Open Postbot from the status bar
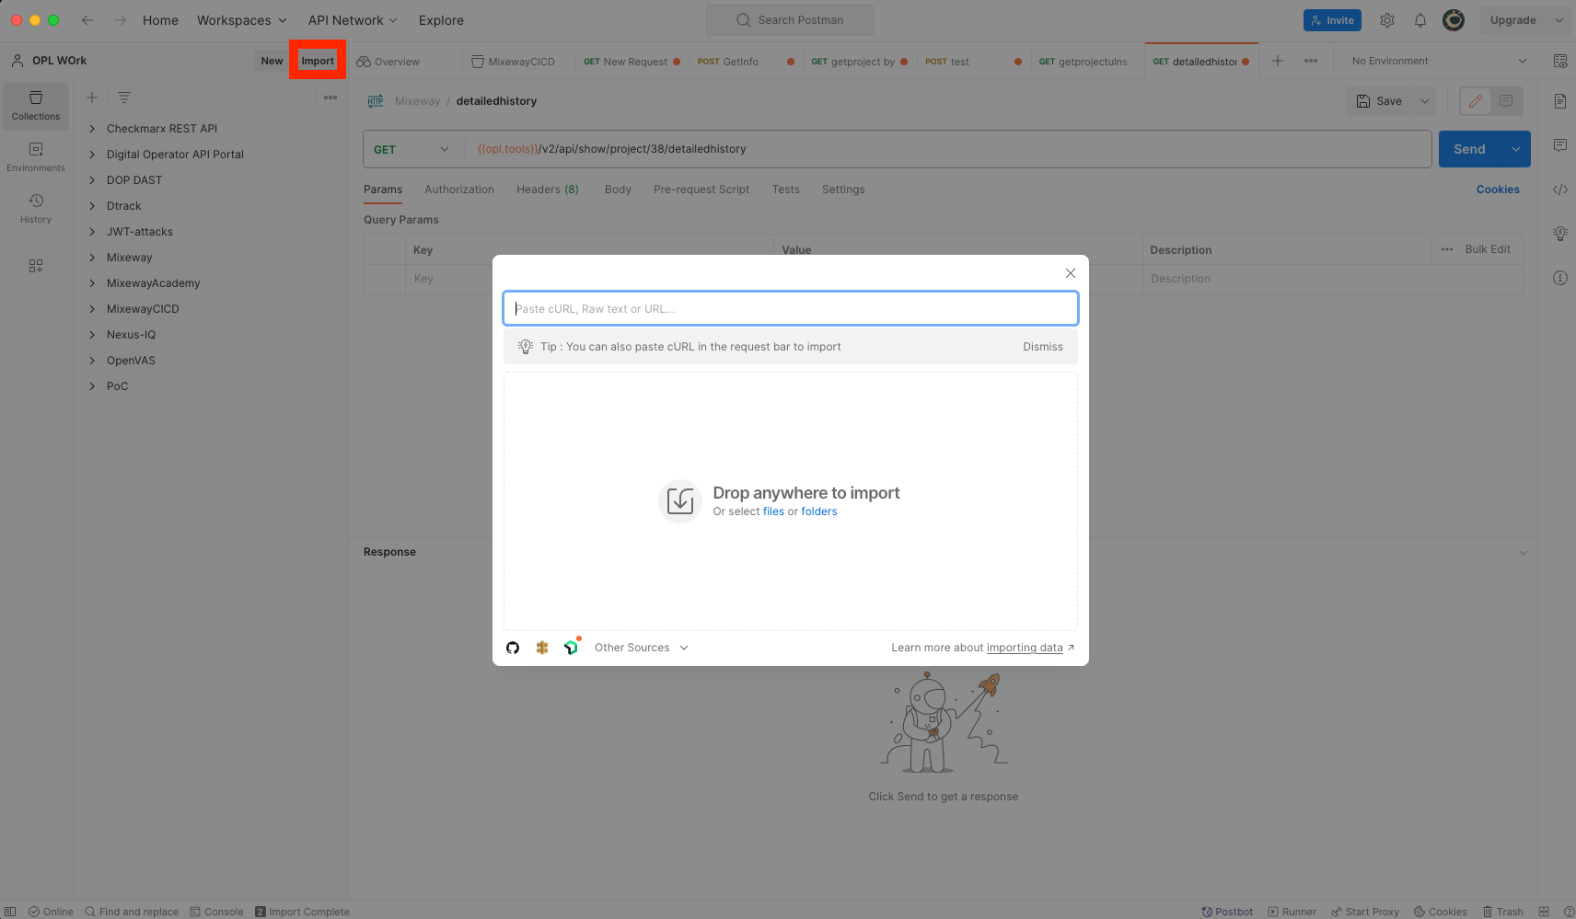Viewport: 1576px width, 919px height. pyautogui.click(x=1227, y=912)
